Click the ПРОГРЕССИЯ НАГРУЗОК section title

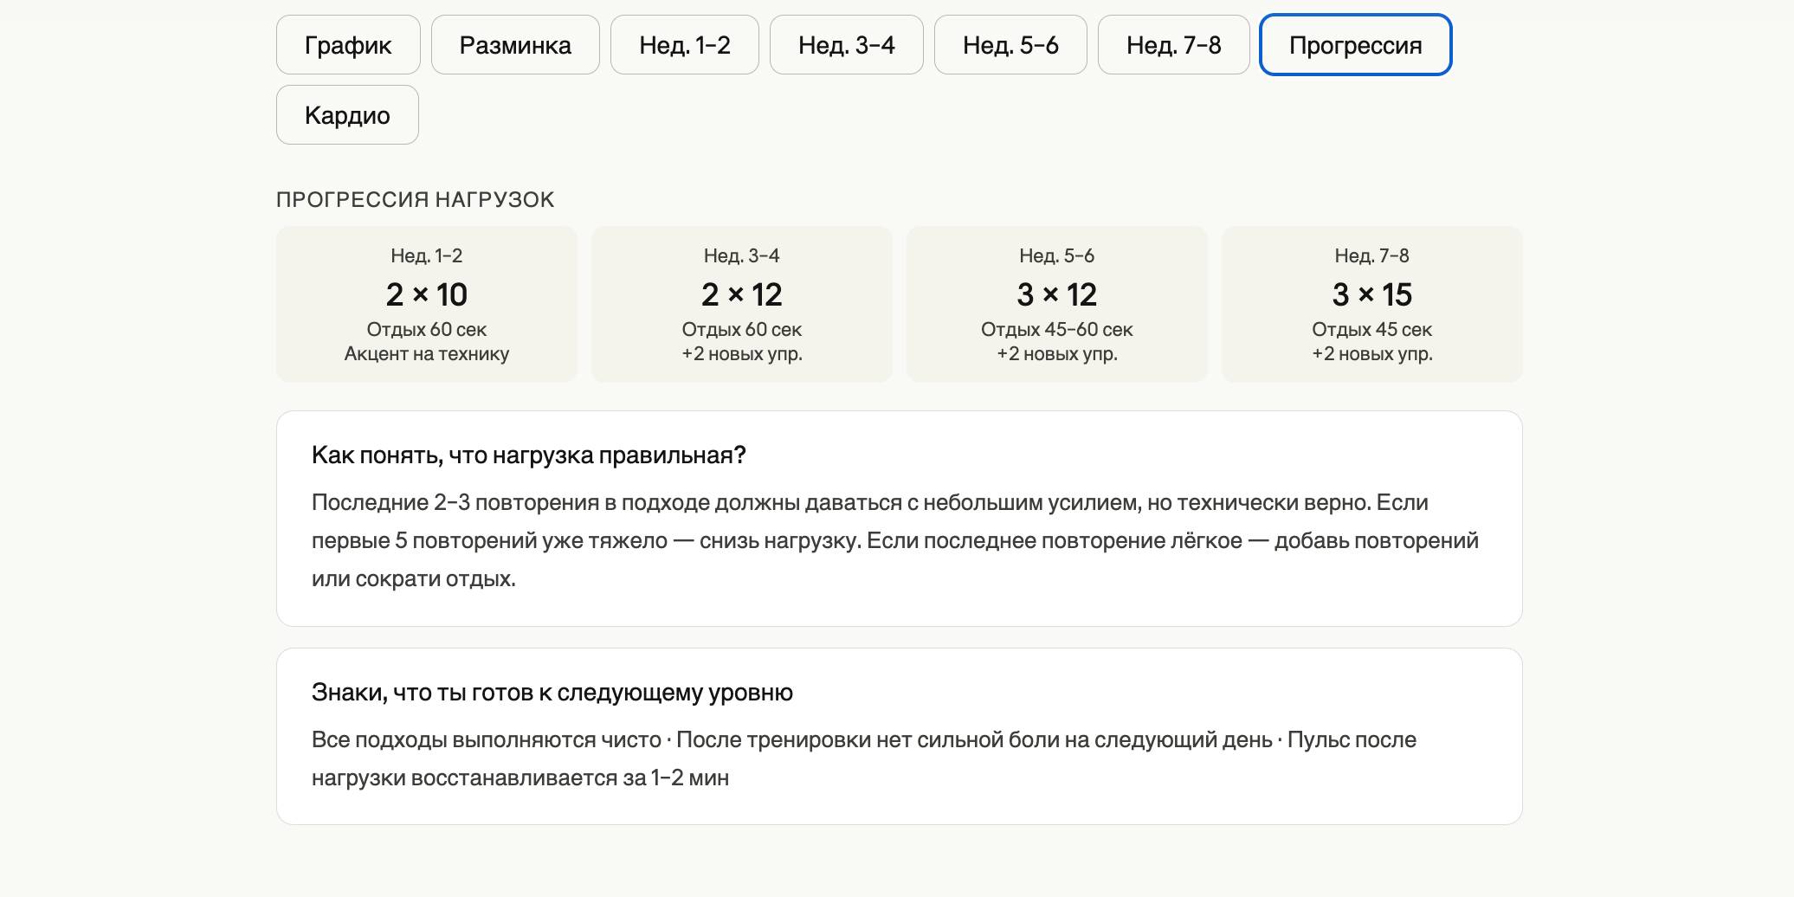click(415, 200)
